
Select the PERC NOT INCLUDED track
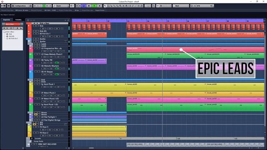[x=47, y=144]
